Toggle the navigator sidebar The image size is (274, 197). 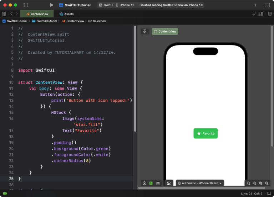(x=25, y=5)
